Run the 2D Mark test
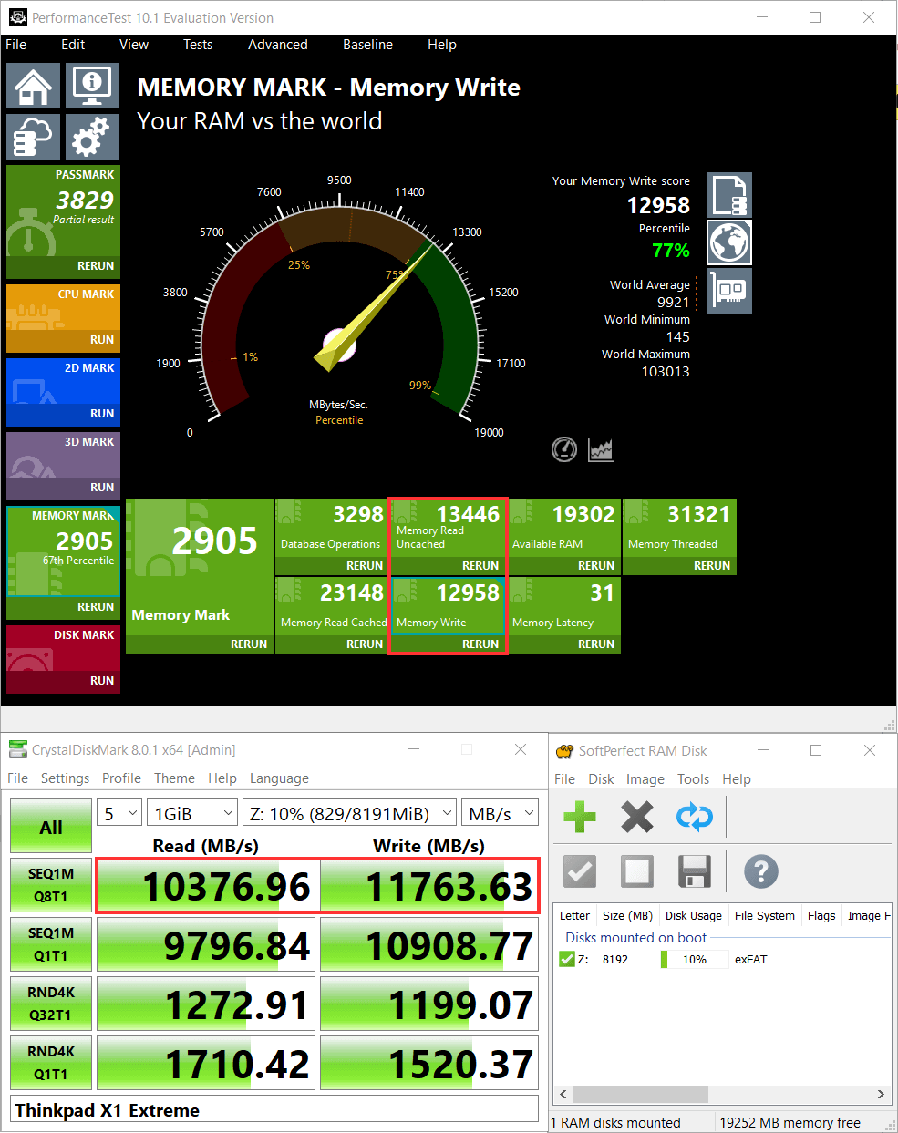Viewport: 898px width, 1133px height. pyautogui.click(x=102, y=414)
